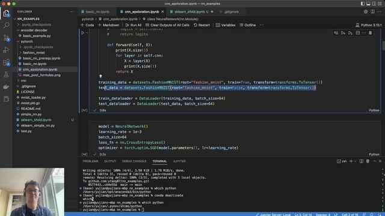This screenshot has height=216, width=385.
Task: Split the editor right
Action: coord(372,11)
